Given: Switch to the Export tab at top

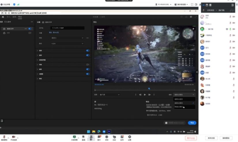Looking at the screenshot, I should (x=20, y=17).
